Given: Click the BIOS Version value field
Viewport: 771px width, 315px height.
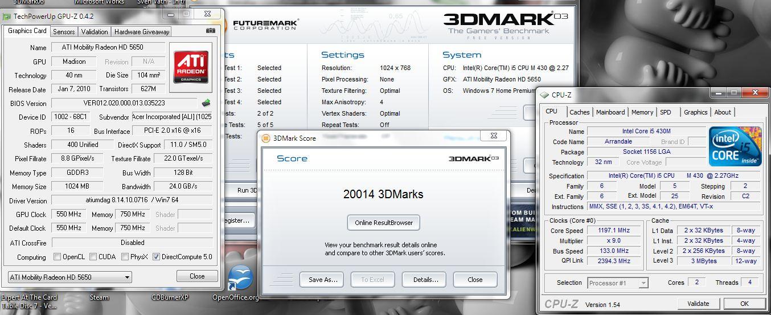Looking at the screenshot, I should point(125,103).
